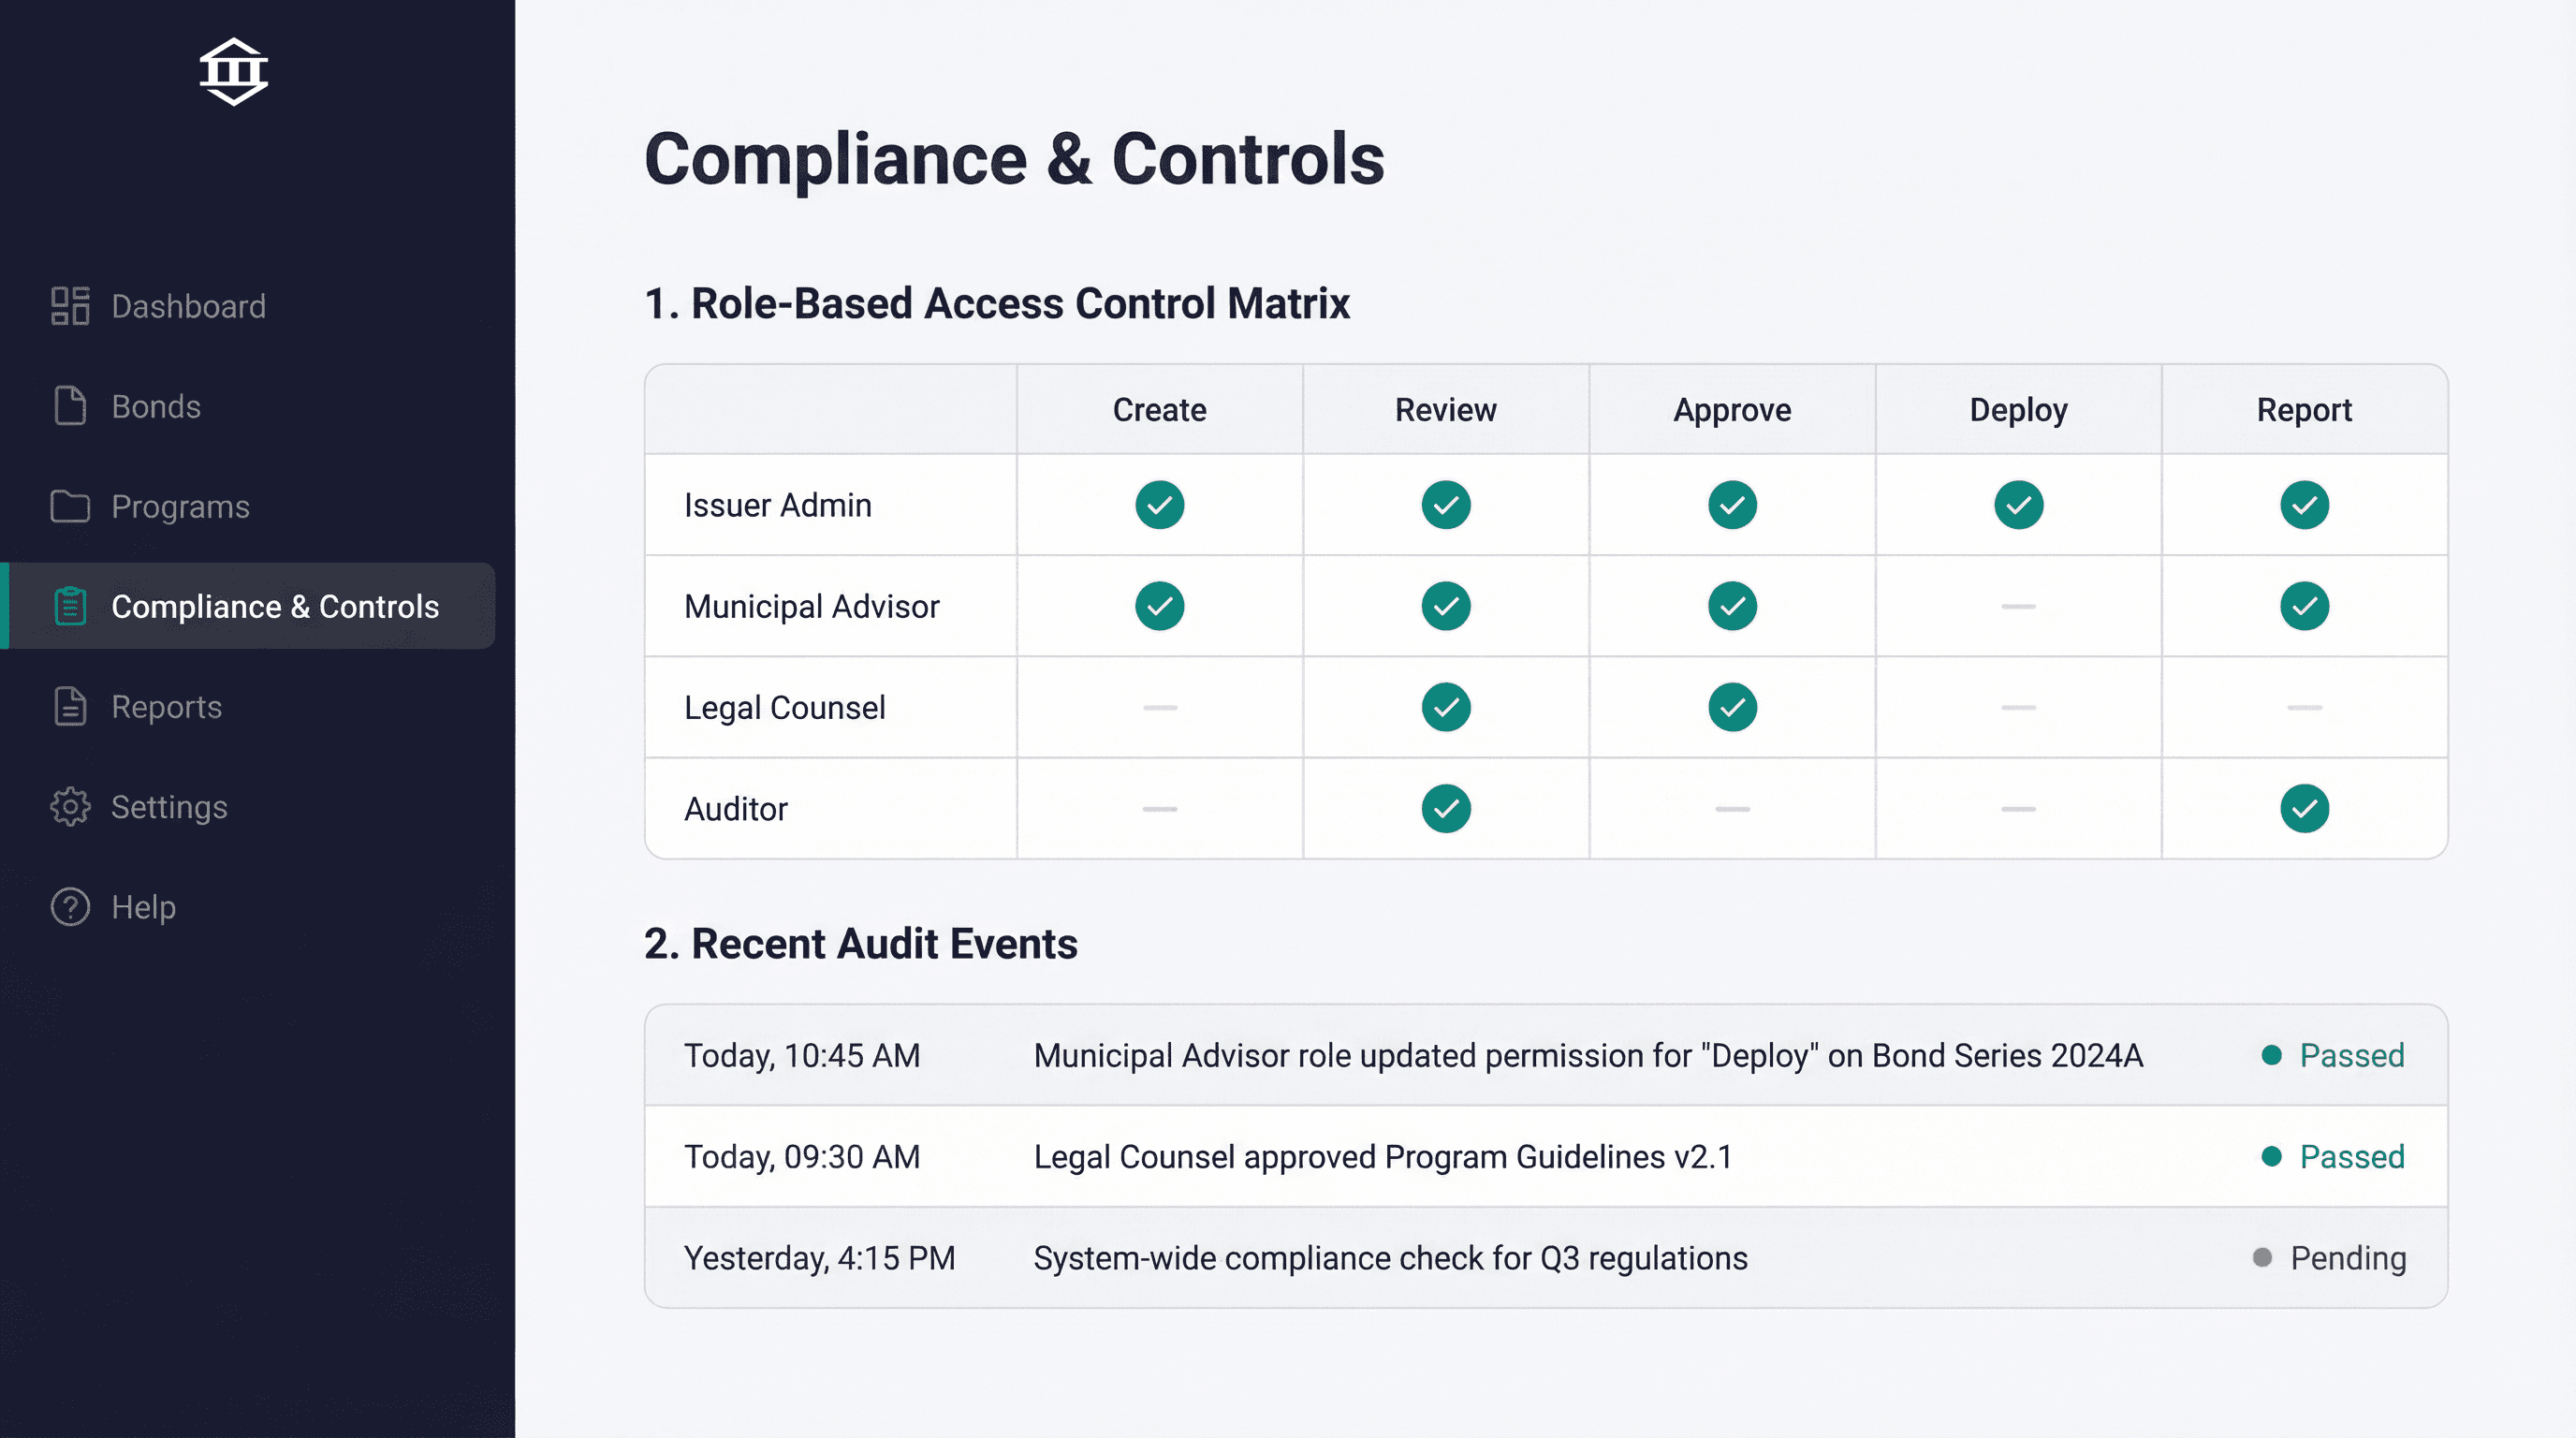Screen dimensions: 2576x1438
Task: Toggle Legal Counsel Approve permission check
Action: [1733, 707]
